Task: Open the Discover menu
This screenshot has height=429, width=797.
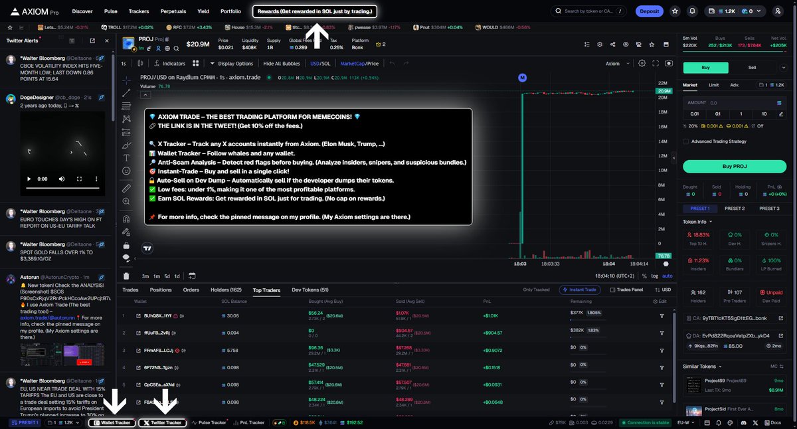Action: click(x=82, y=11)
